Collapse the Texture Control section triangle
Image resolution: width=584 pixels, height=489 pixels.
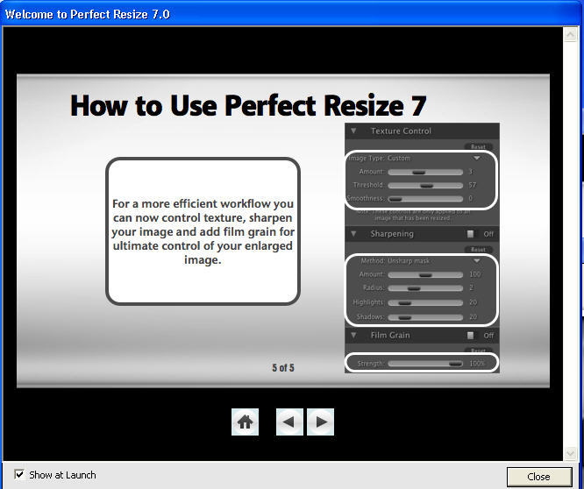click(353, 131)
